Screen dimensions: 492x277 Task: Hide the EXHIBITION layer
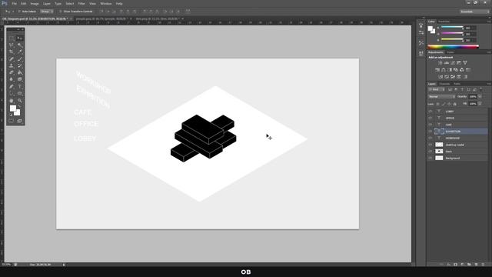point(430,132)
